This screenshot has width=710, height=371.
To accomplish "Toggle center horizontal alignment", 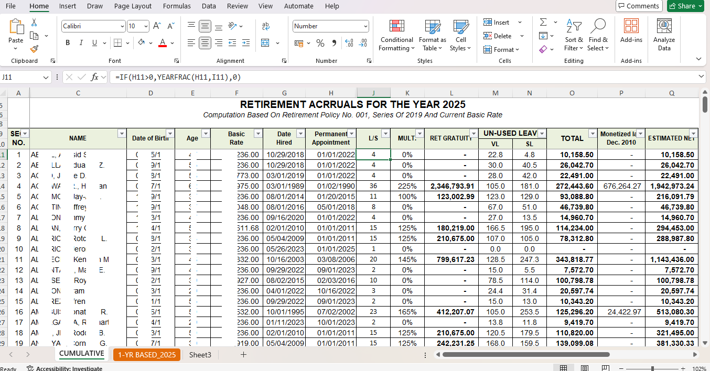I will [205, 43].
